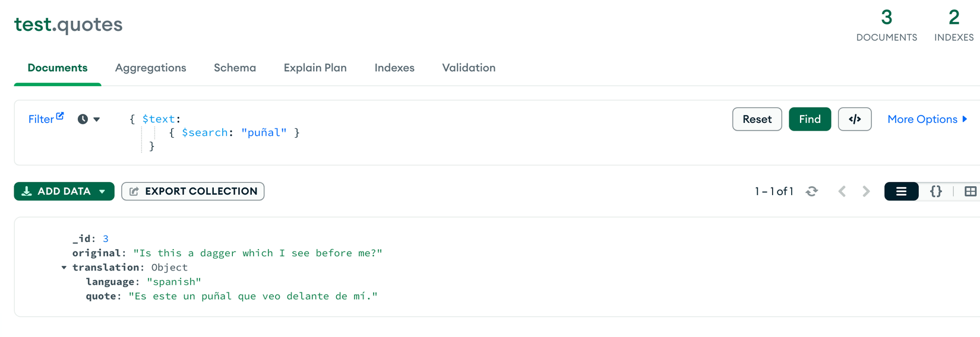Refresh the document results

[x=812, y=191]
